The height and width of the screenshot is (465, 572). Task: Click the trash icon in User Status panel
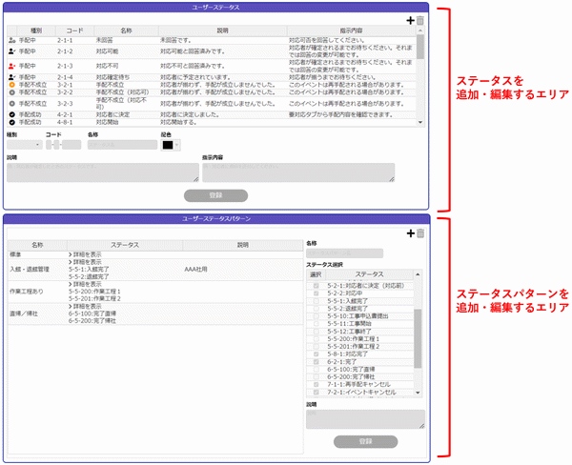pyautogui.click(x=419, y=20)
